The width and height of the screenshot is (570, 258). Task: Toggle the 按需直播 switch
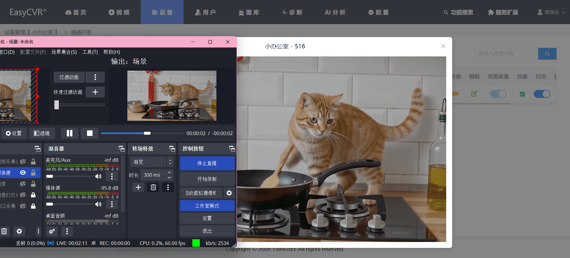pos(498,94)
